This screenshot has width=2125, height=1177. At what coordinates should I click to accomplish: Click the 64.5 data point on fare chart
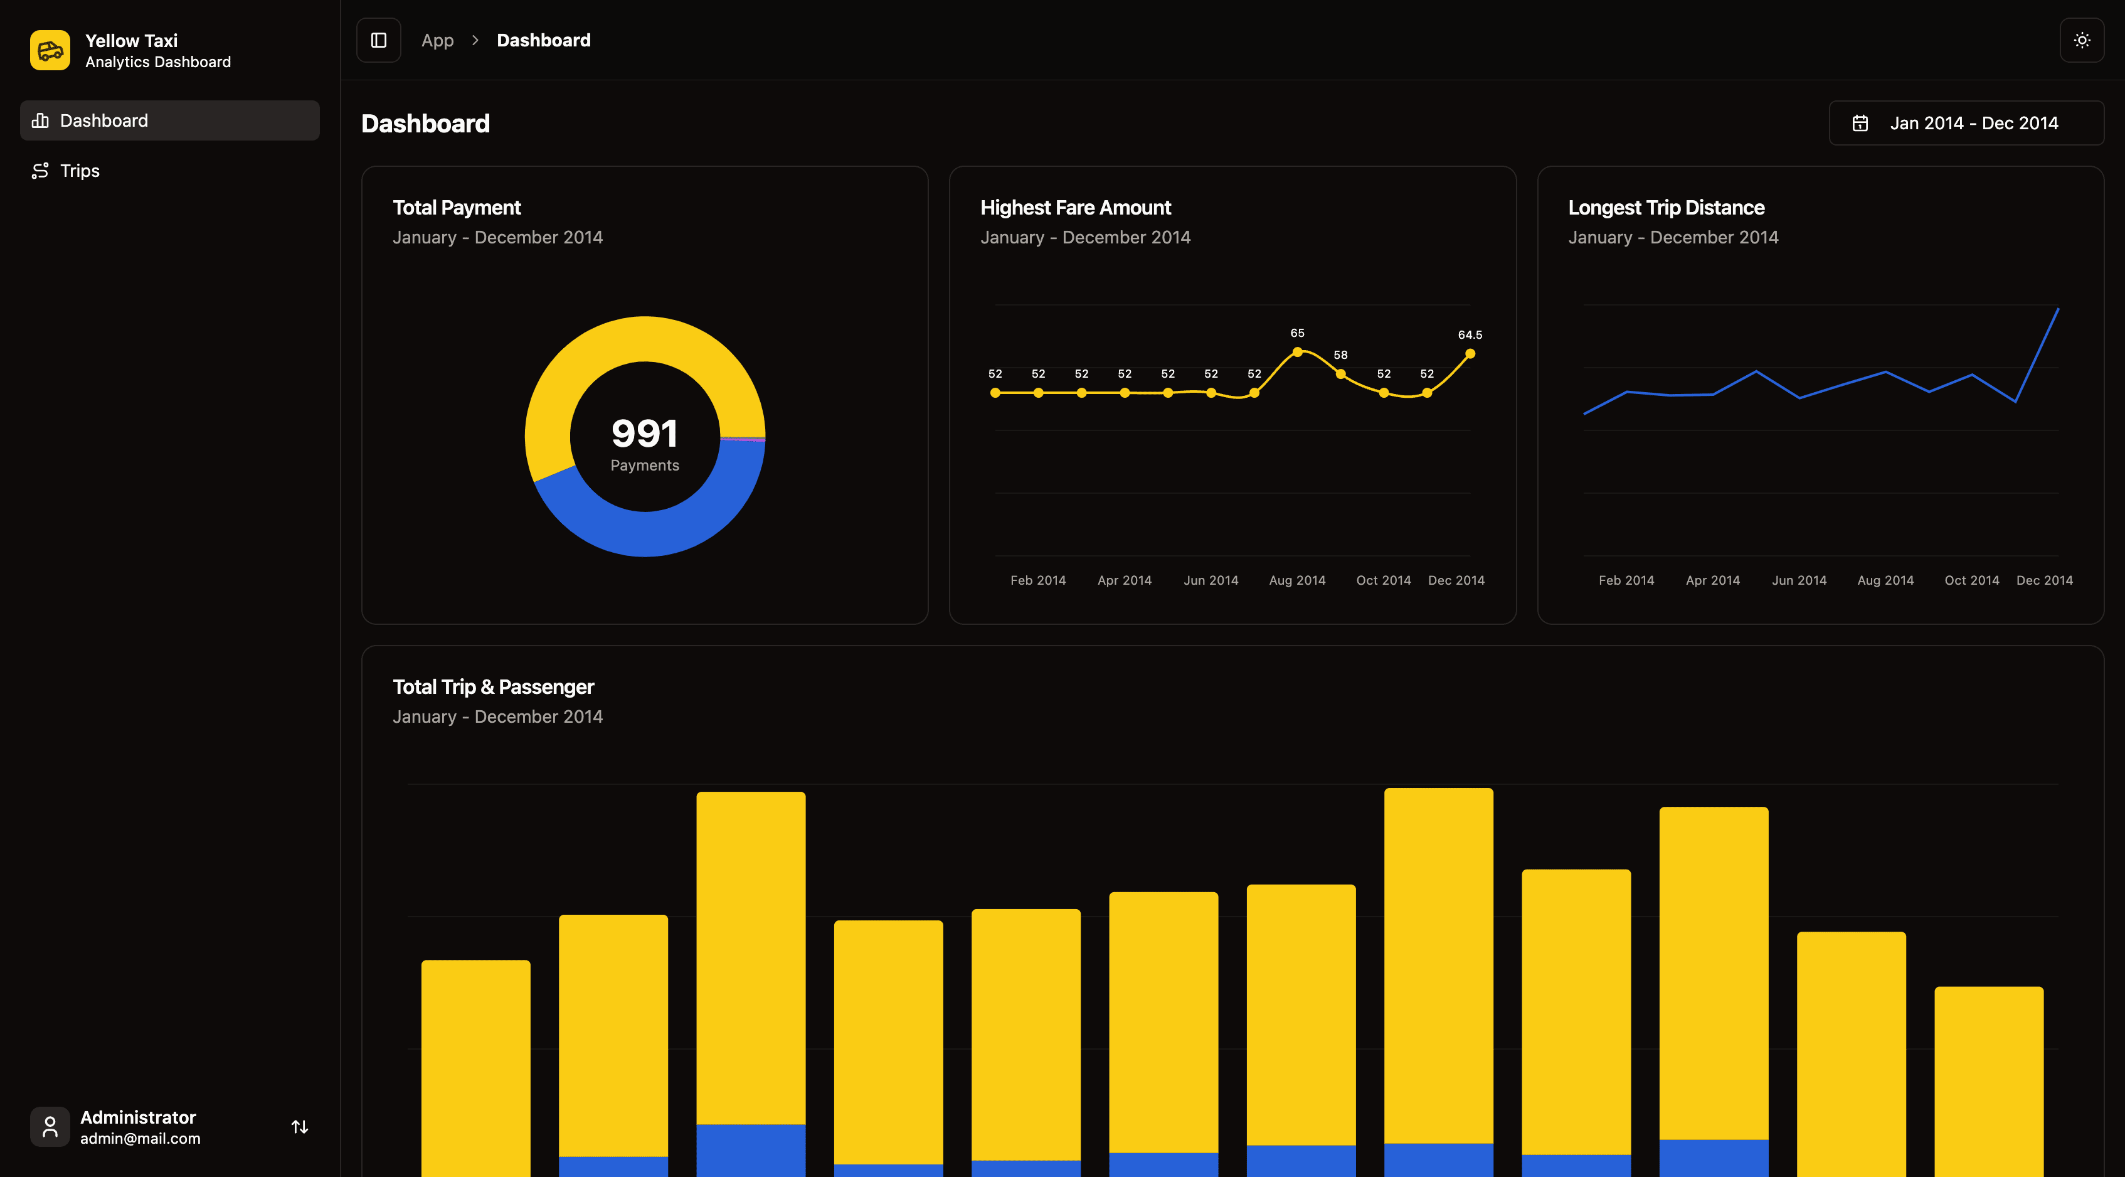pos(1470,354)
